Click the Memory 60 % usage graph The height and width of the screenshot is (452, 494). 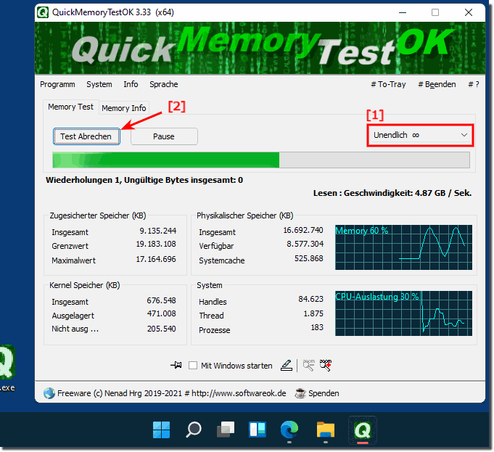click(x=403, y=247)
